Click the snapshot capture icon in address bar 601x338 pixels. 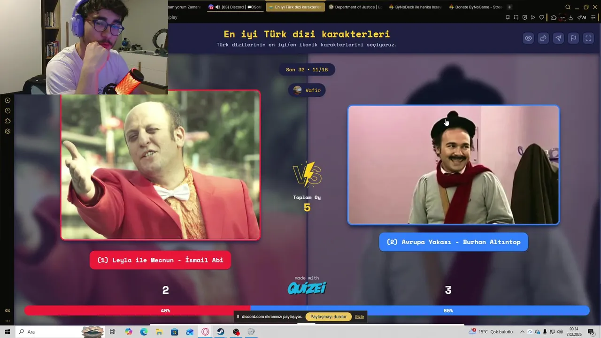(x=516, y=17)
